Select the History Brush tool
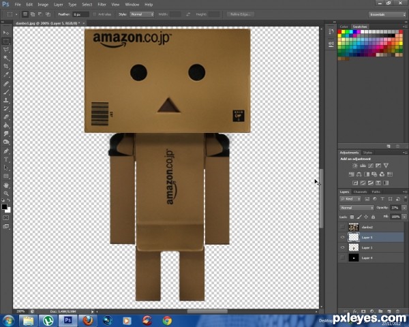Viewport: 409px width, 327px height. 6,108
